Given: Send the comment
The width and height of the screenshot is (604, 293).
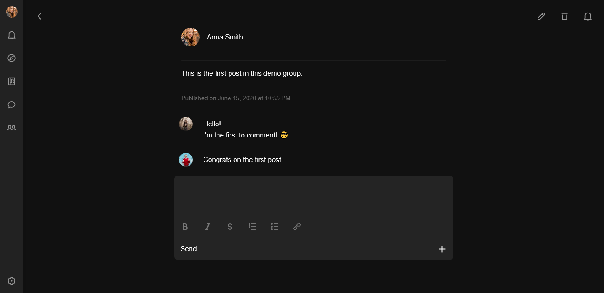Looking at the screenshot, I should [189, 249].
